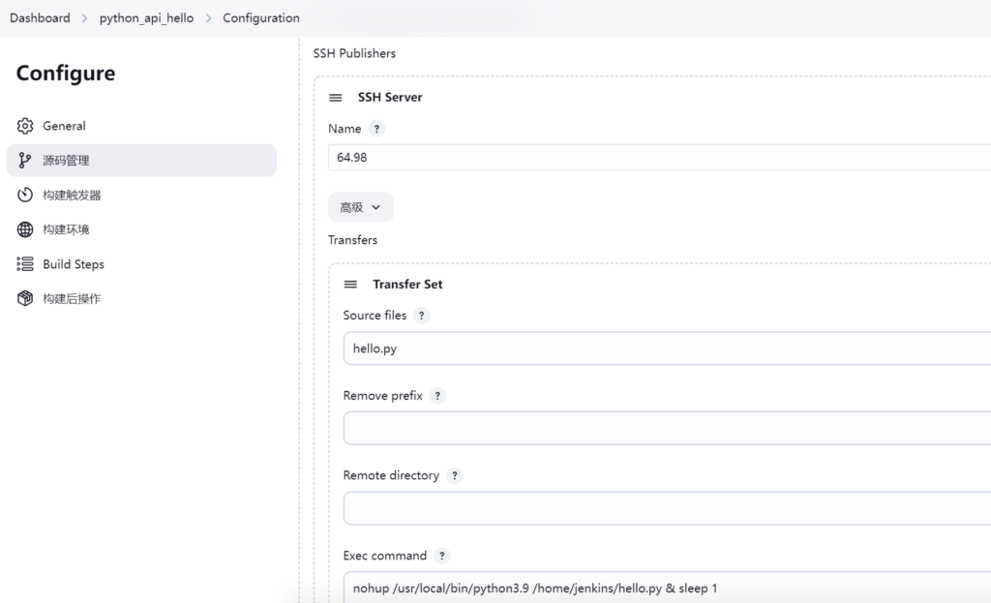Go to Dashboard via breadcrumb
The width and height of the screenshot is (991, 603).
click(x=40, y=18)
